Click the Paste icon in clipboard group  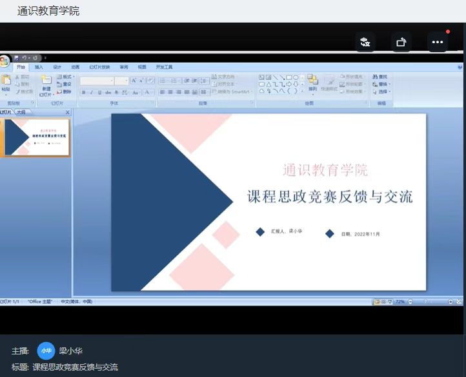click(6, 81)
